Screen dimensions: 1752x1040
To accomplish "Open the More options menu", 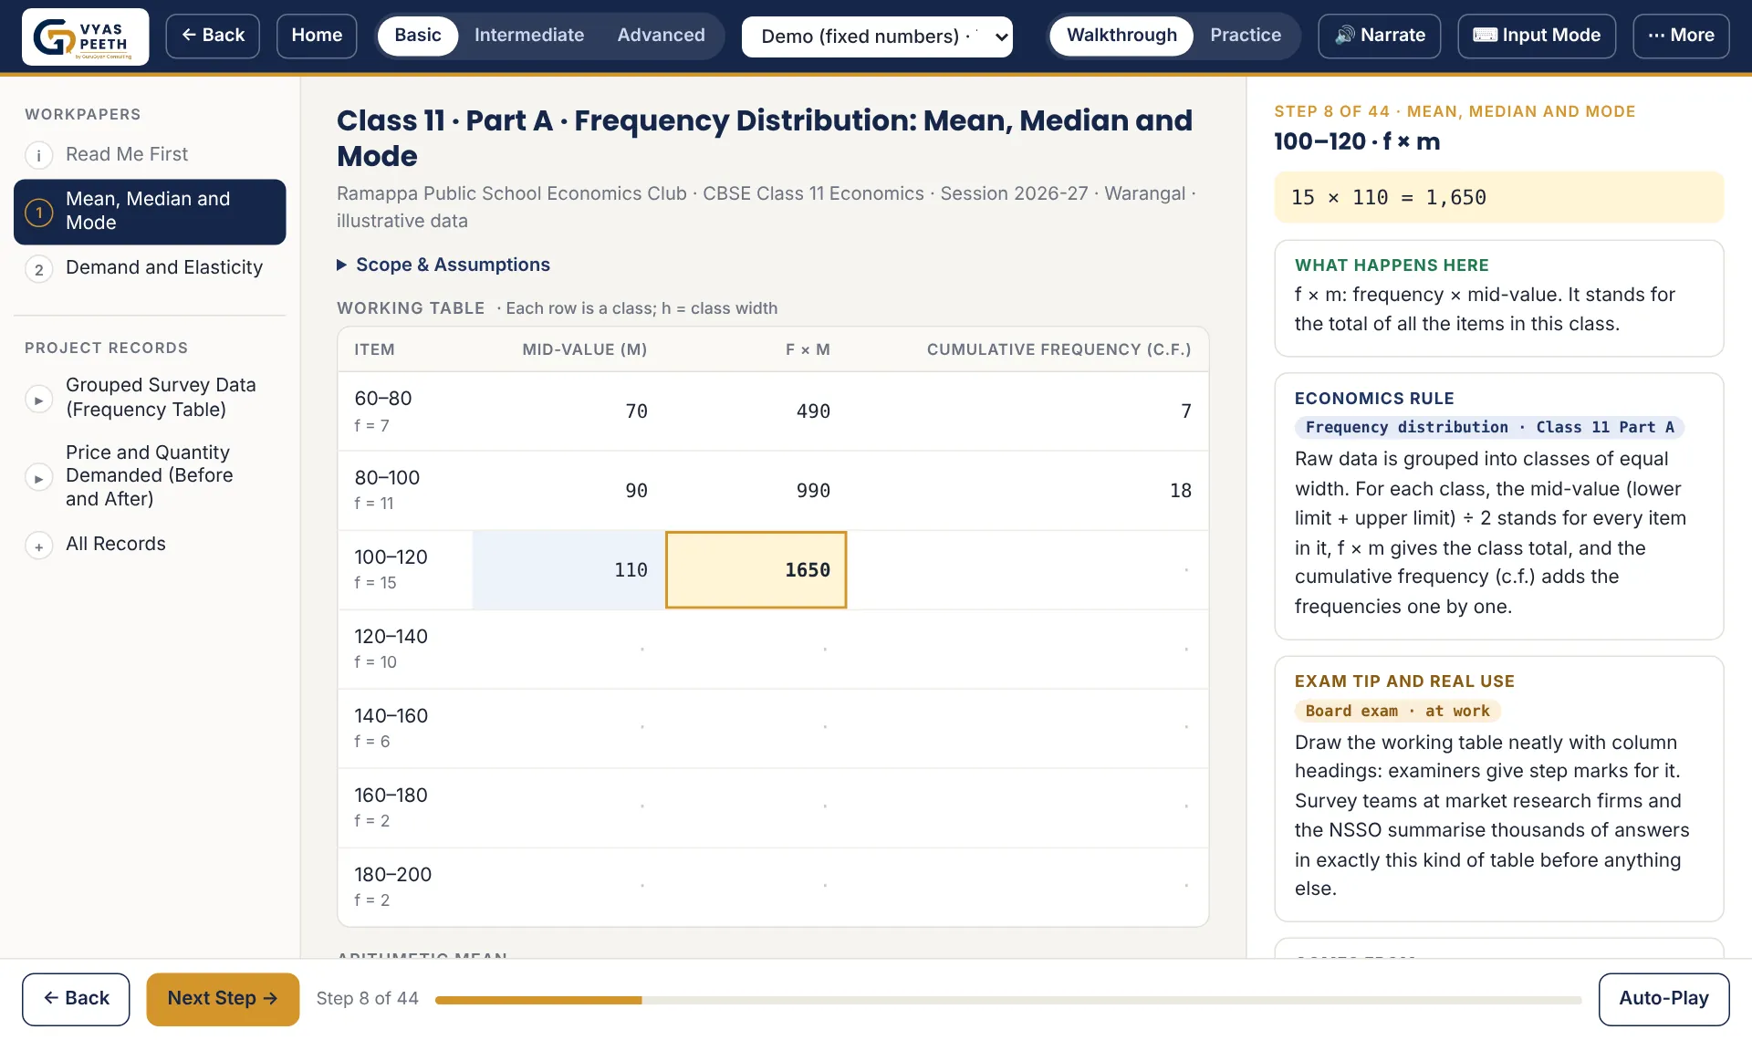I will click(1680, 36).
